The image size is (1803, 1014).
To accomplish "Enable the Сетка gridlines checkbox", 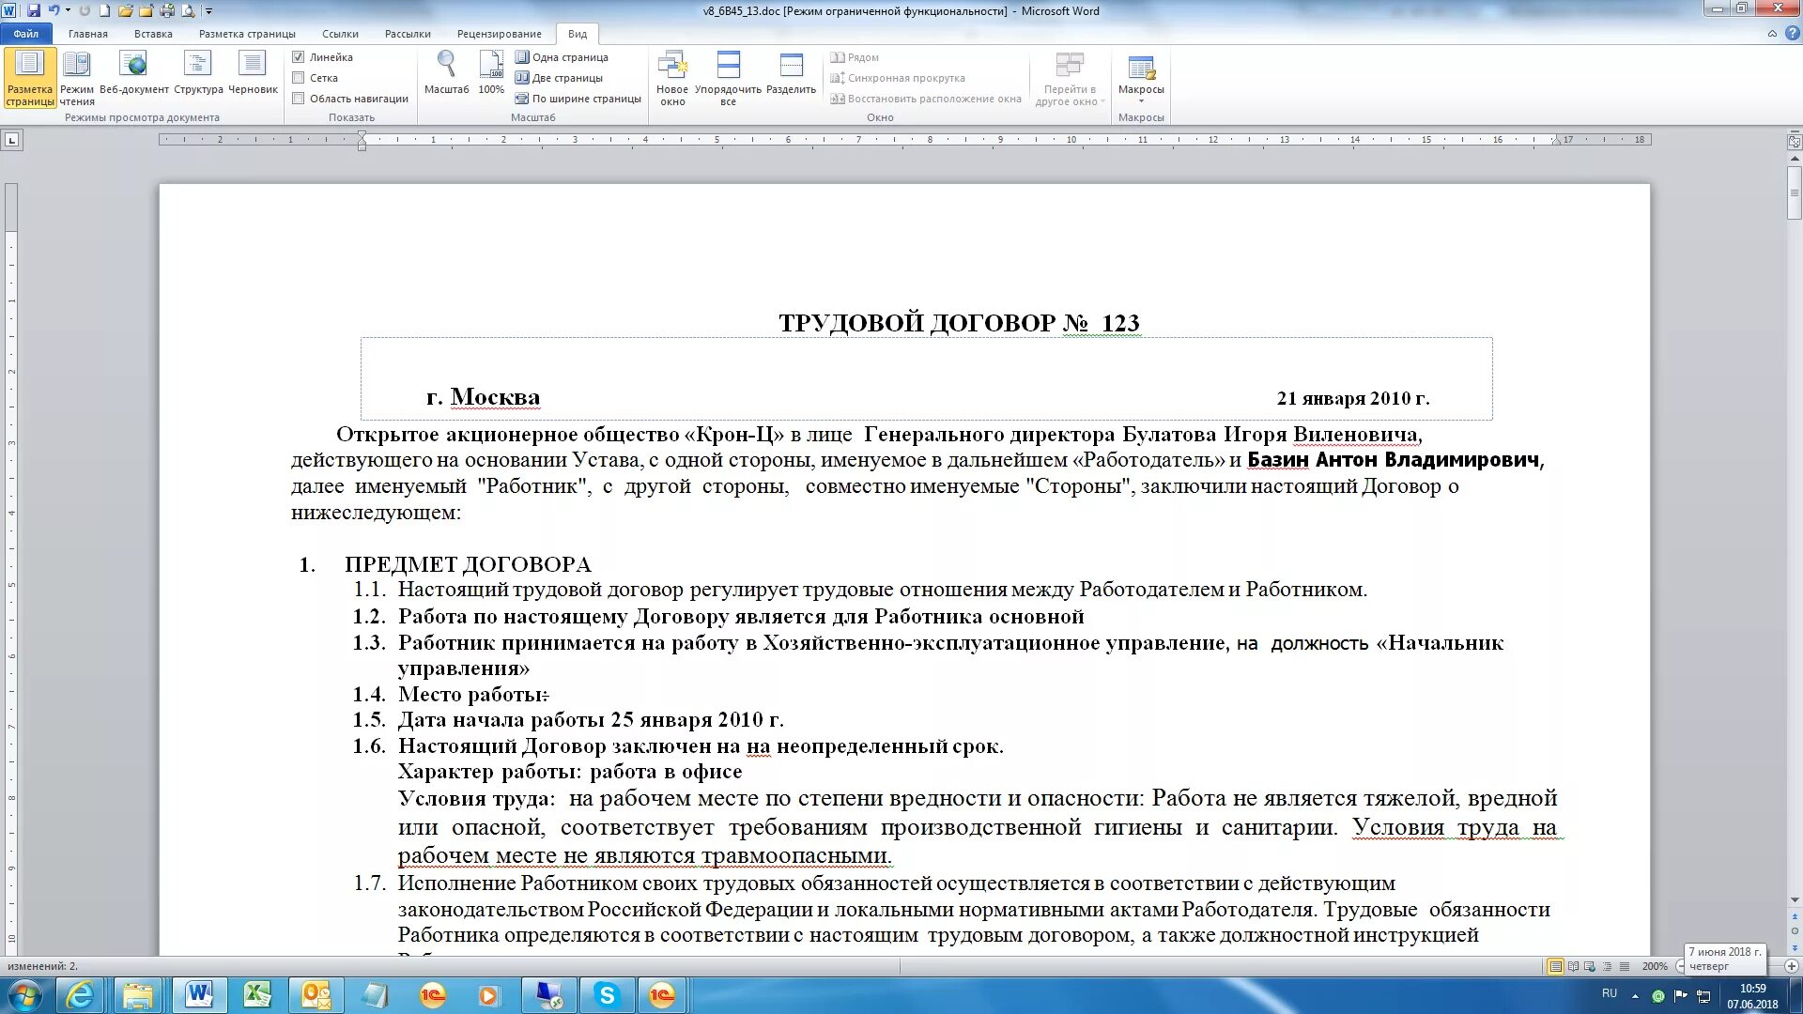I will point(298,78).
